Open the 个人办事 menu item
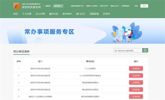Screen dimensions: 165x100 pyautogui.click(x=27, y=14)
